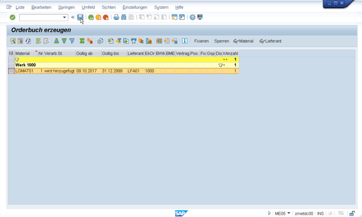This screenshot has width=362, height=217.
Task: Click the Details magnifier icon in list toolbar
Action: click(x=13, y=41)
